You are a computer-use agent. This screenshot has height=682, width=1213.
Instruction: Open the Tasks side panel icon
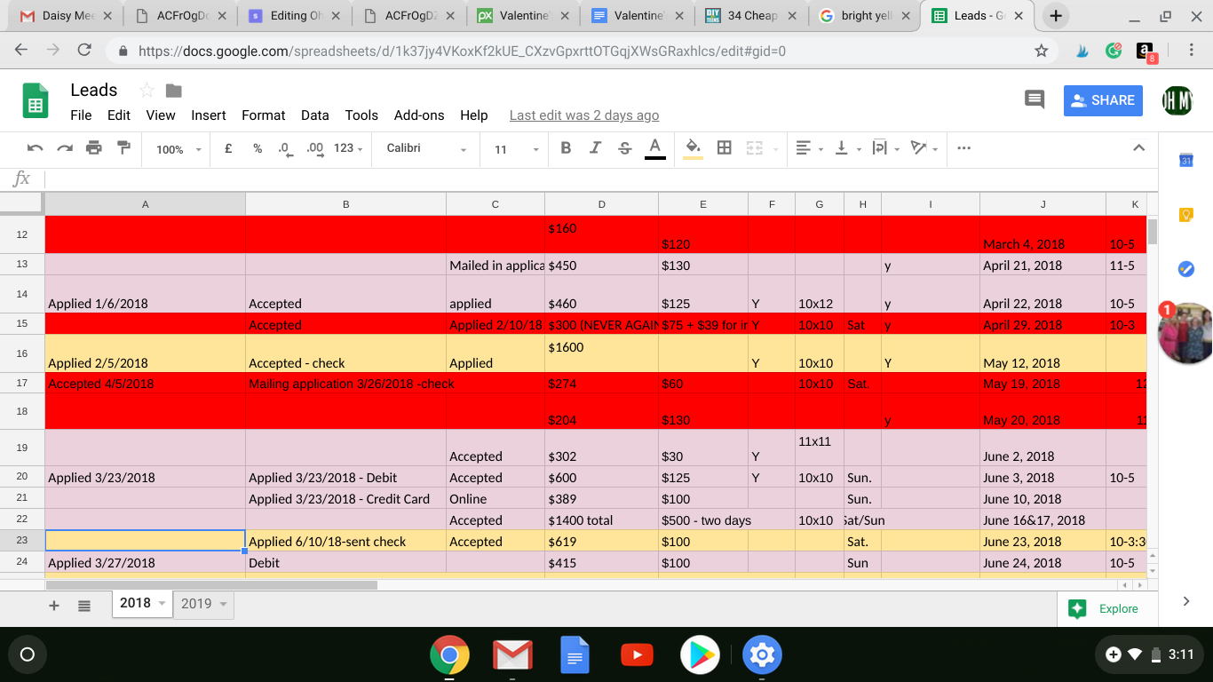(1185, 268)
